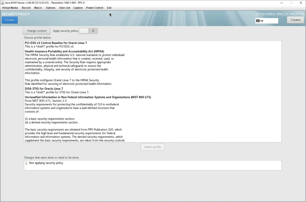This screenshot has width=306, height=202.
Task: Close the Java iKVM Viewer window
Action: [x=301, y=3]
